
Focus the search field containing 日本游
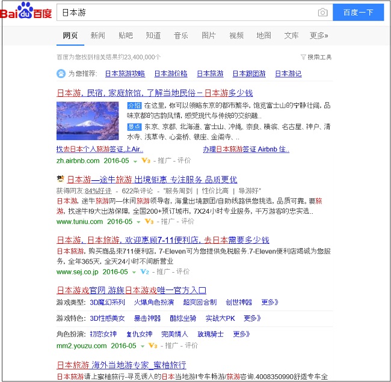(x=186, y=13)
